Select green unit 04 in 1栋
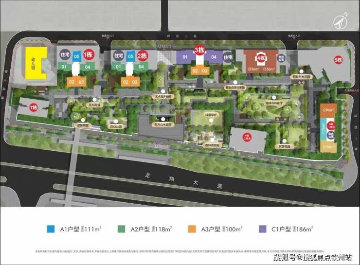The height and width of the screenshot is (265, 360). [88, 67]
